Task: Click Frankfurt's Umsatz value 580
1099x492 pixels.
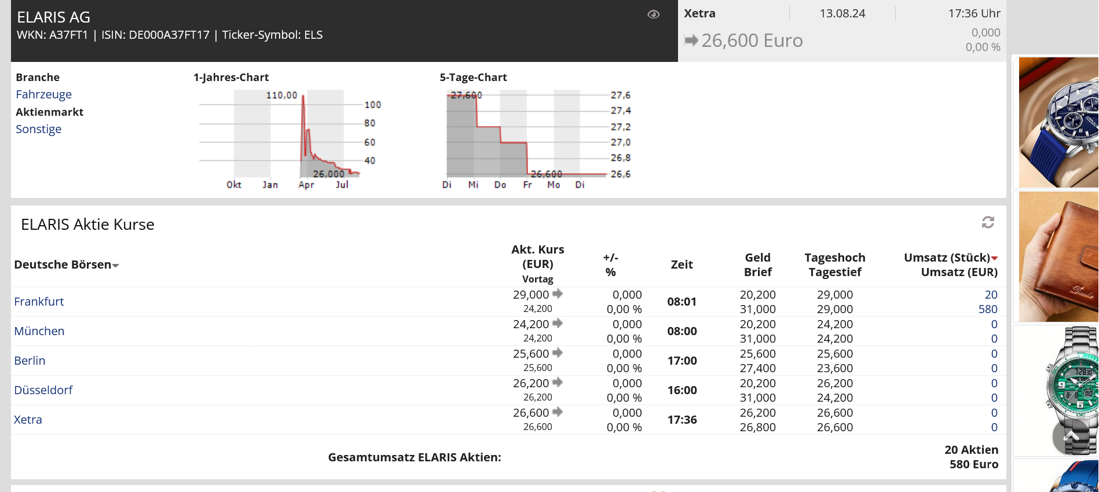Action: point(987,309)
